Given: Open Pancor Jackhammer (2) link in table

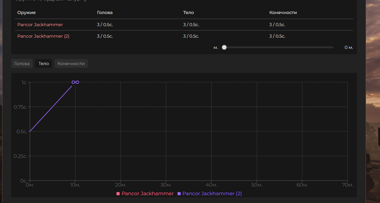Looking at the screenshot, I should pos(43,36).
